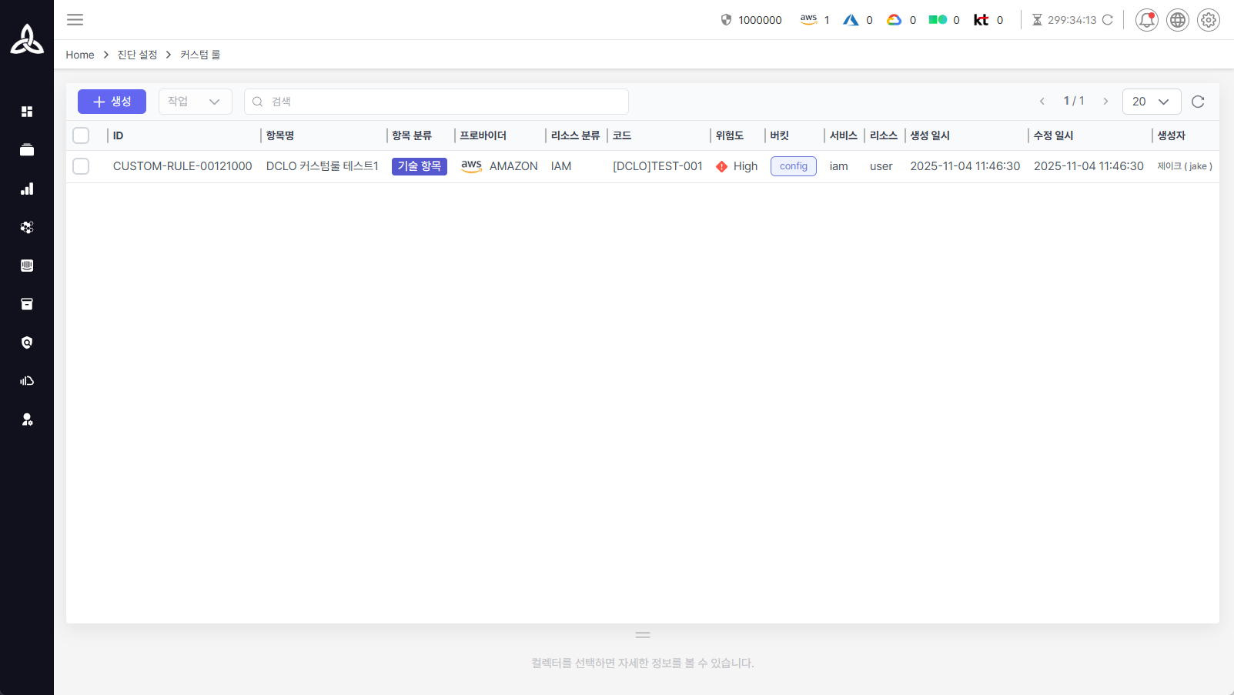Viewport: 1234px width, 695px height.
Task: Open the globe language icon
Action: (1177, 20)
